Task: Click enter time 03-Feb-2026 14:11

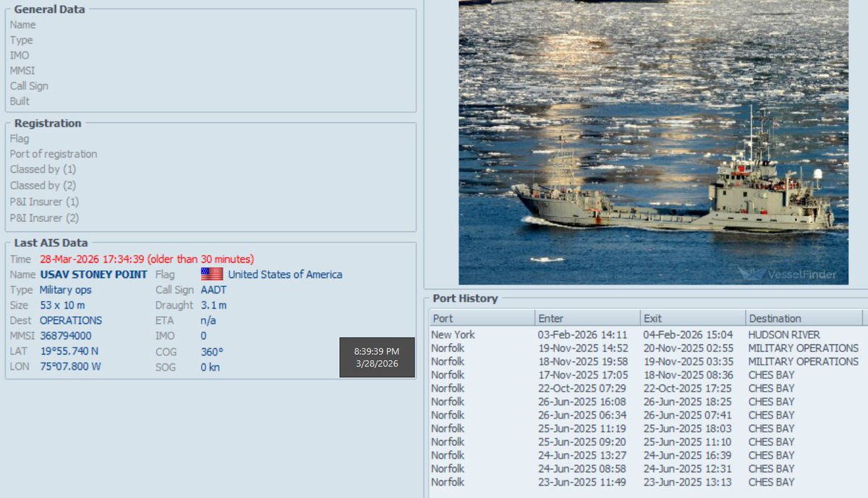Action: coord(583,335)
